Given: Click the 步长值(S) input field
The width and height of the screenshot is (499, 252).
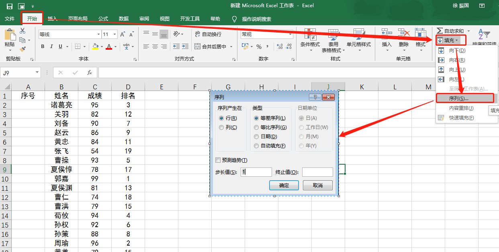Looking at the screenshot, I should (x=256, y=172).
